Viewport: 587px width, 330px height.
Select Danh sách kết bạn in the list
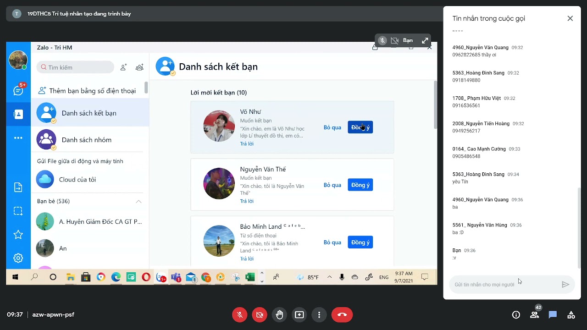90,113
